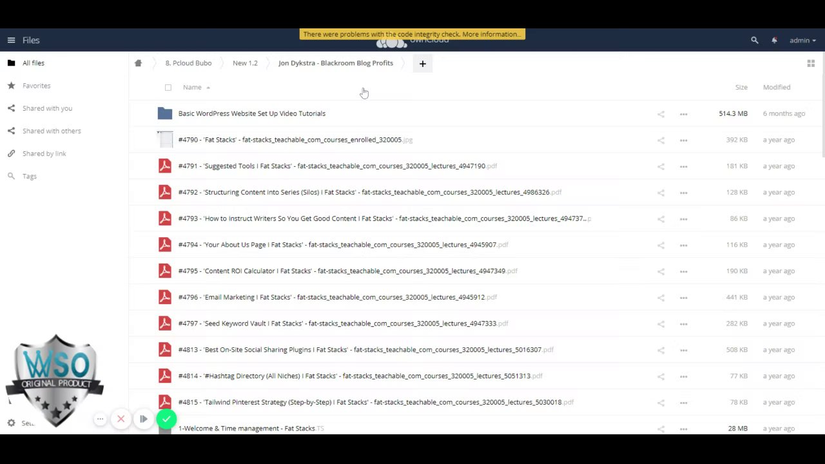Open more actions for #4794 file
This screenshot has height=464, width=825.
tap(684, 245)
